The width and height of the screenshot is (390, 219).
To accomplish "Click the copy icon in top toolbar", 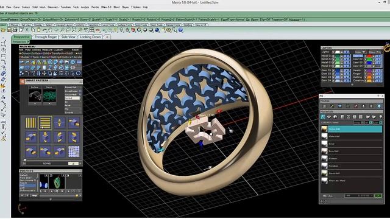I will coord(32,30).
